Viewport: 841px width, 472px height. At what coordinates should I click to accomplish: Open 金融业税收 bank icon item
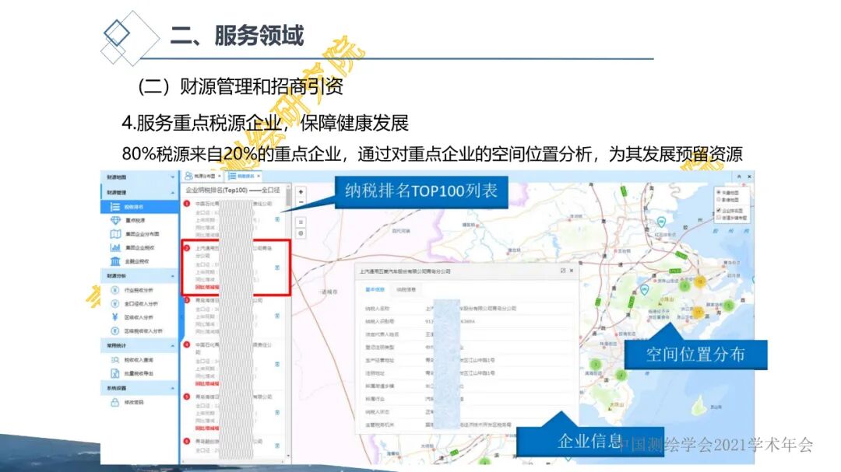click(x=139, y=261)
